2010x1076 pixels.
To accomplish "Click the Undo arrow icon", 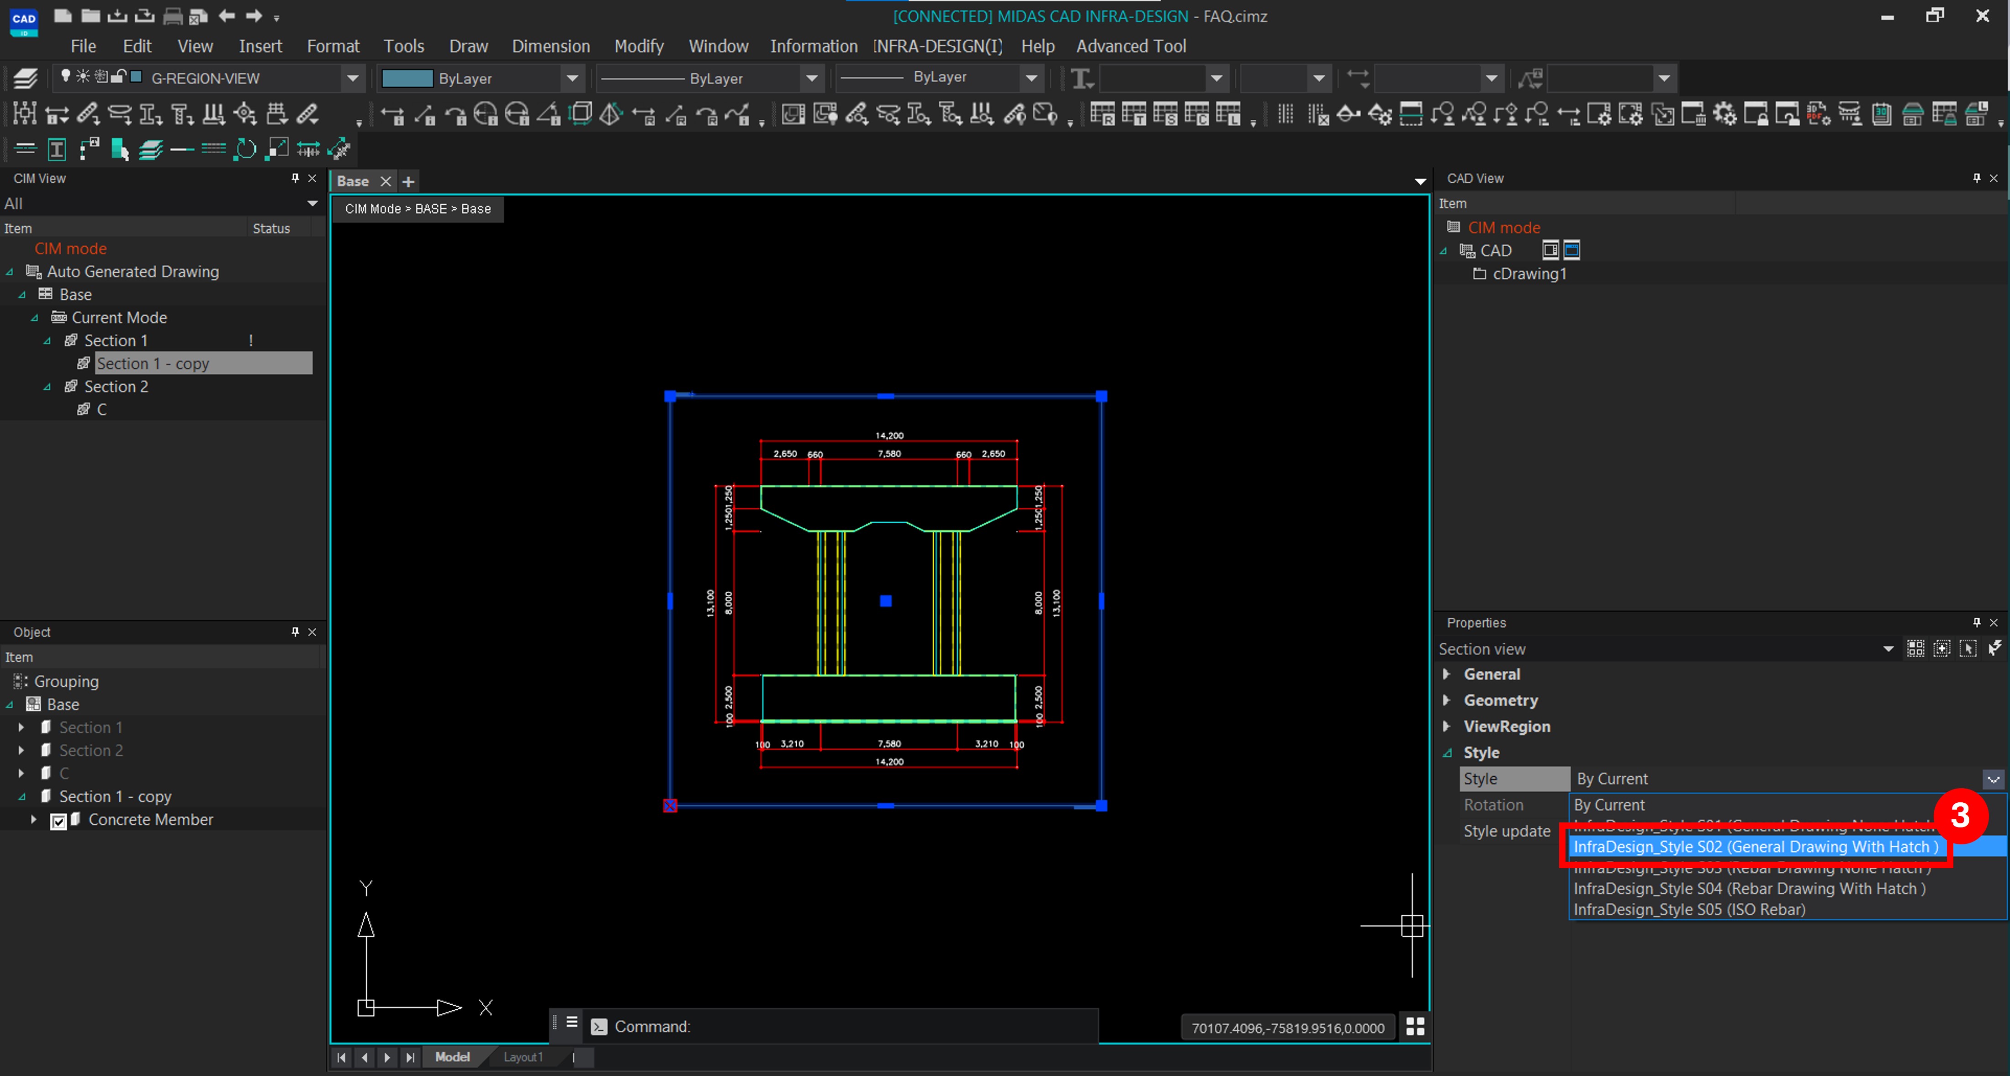I will coord(227,16).
